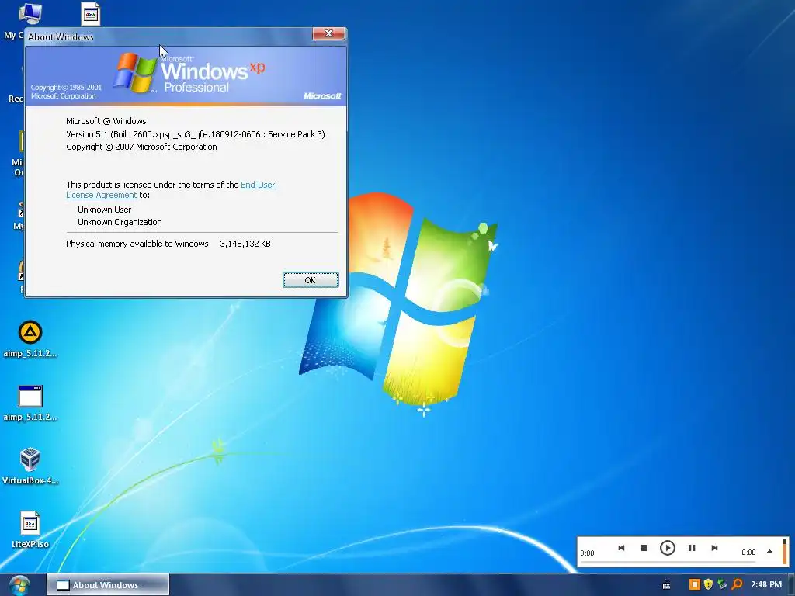Click the Unknown Organization text

pyautogui.click(x=120, y=222)
